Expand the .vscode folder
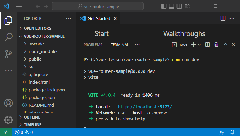 click(47, 44)
